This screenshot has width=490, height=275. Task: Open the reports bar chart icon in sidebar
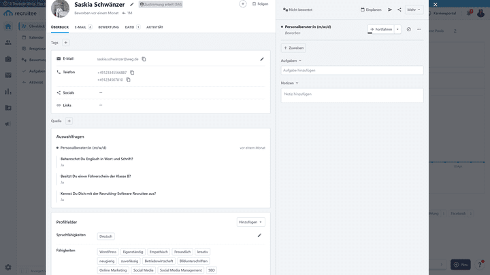coord(8,92)
